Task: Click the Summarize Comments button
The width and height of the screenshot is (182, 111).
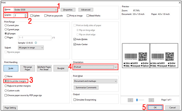Action: 86,88
